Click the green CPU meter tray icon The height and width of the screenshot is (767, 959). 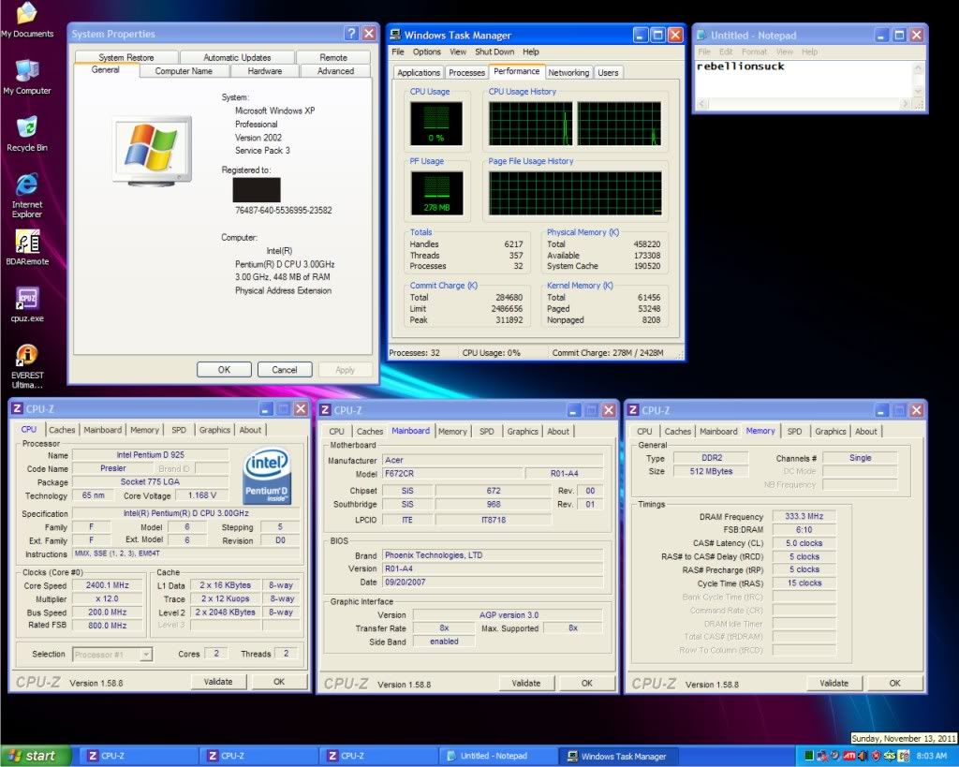(x=808, y=756)
